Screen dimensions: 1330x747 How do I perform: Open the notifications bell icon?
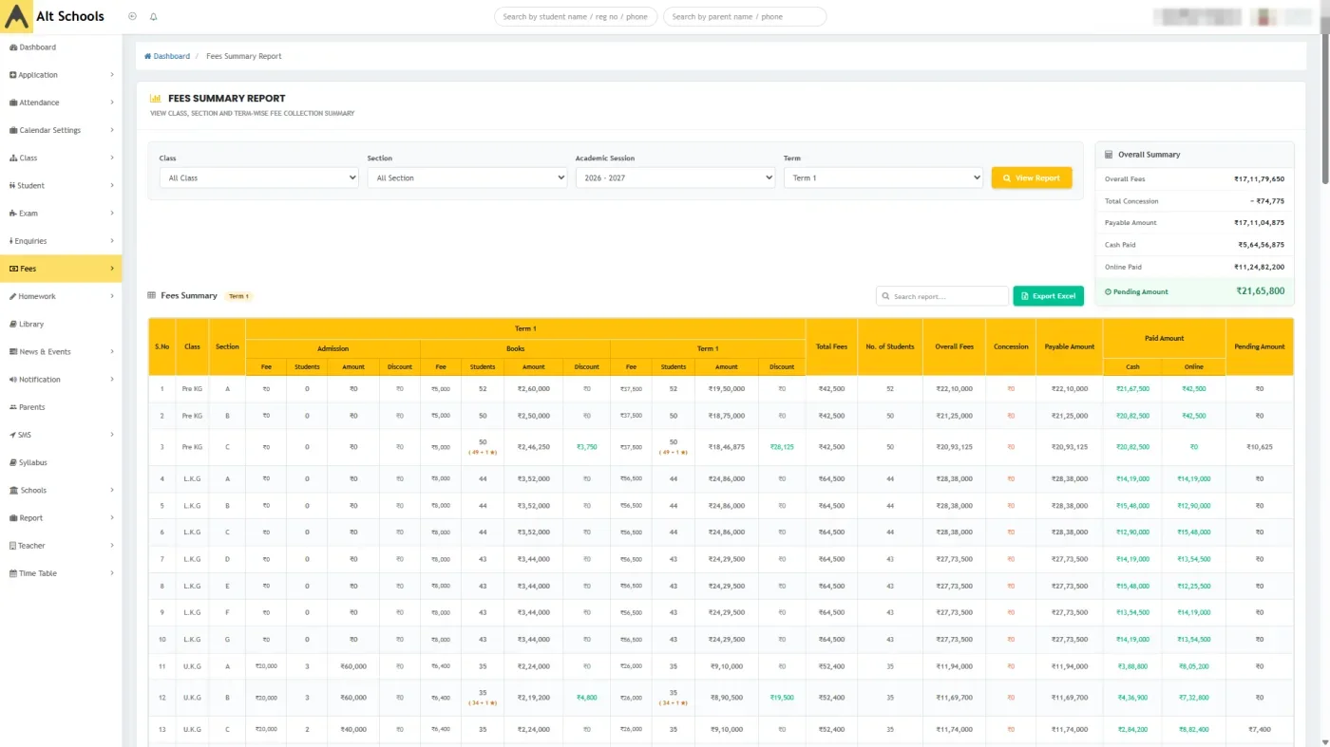154,16
